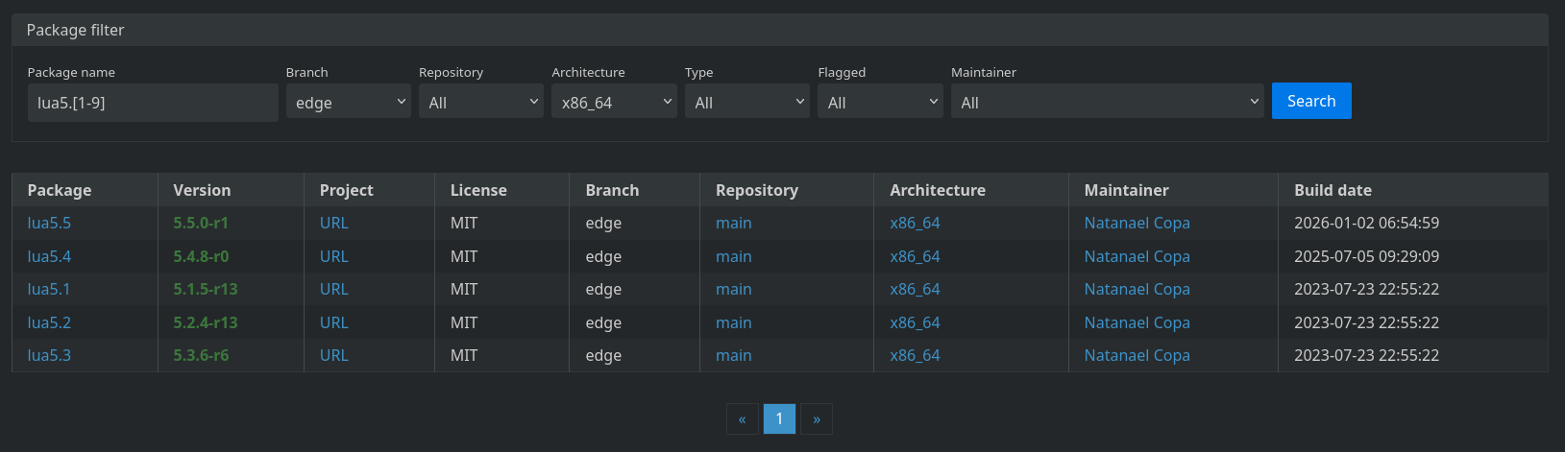Viewport: 1565px width, 452px height.
Task: Go to next page with » button
Action: (x=817, y=419)
